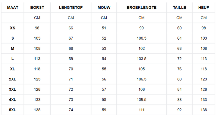Select the TAILLE header cell
The width and height of the screenshot is (217, 117).
pos(180,7)
